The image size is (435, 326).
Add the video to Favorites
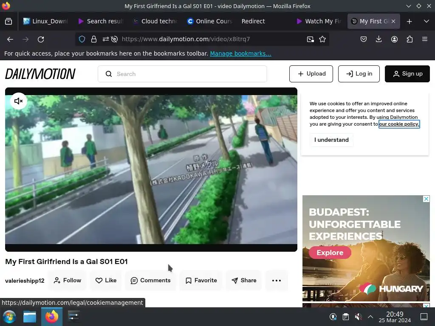[x=201, y=280]
